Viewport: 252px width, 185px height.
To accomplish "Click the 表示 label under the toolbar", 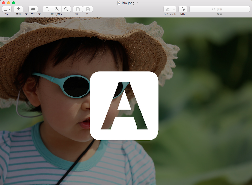I will [7, 14].
